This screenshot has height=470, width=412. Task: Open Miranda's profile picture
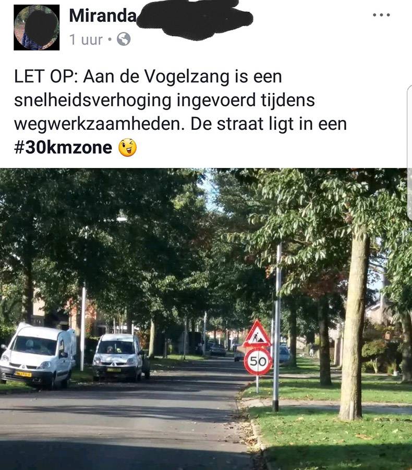point(37,27)
